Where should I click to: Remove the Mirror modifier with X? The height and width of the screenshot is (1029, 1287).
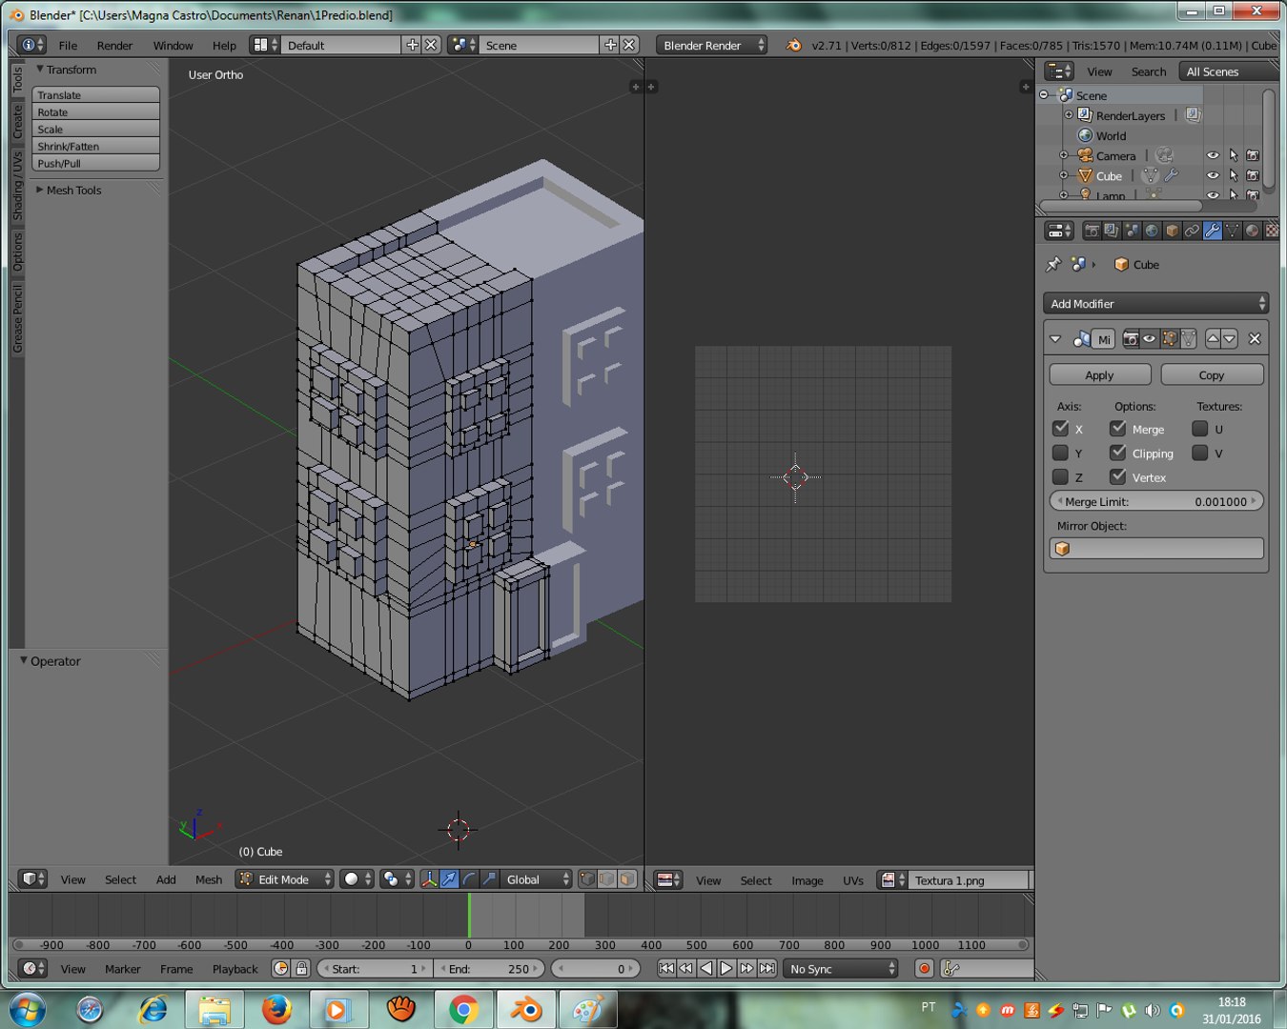click(1255, 338)
